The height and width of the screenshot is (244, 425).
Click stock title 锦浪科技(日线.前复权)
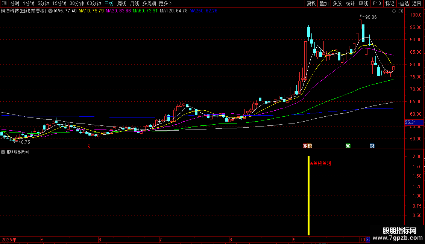point(24,11)
